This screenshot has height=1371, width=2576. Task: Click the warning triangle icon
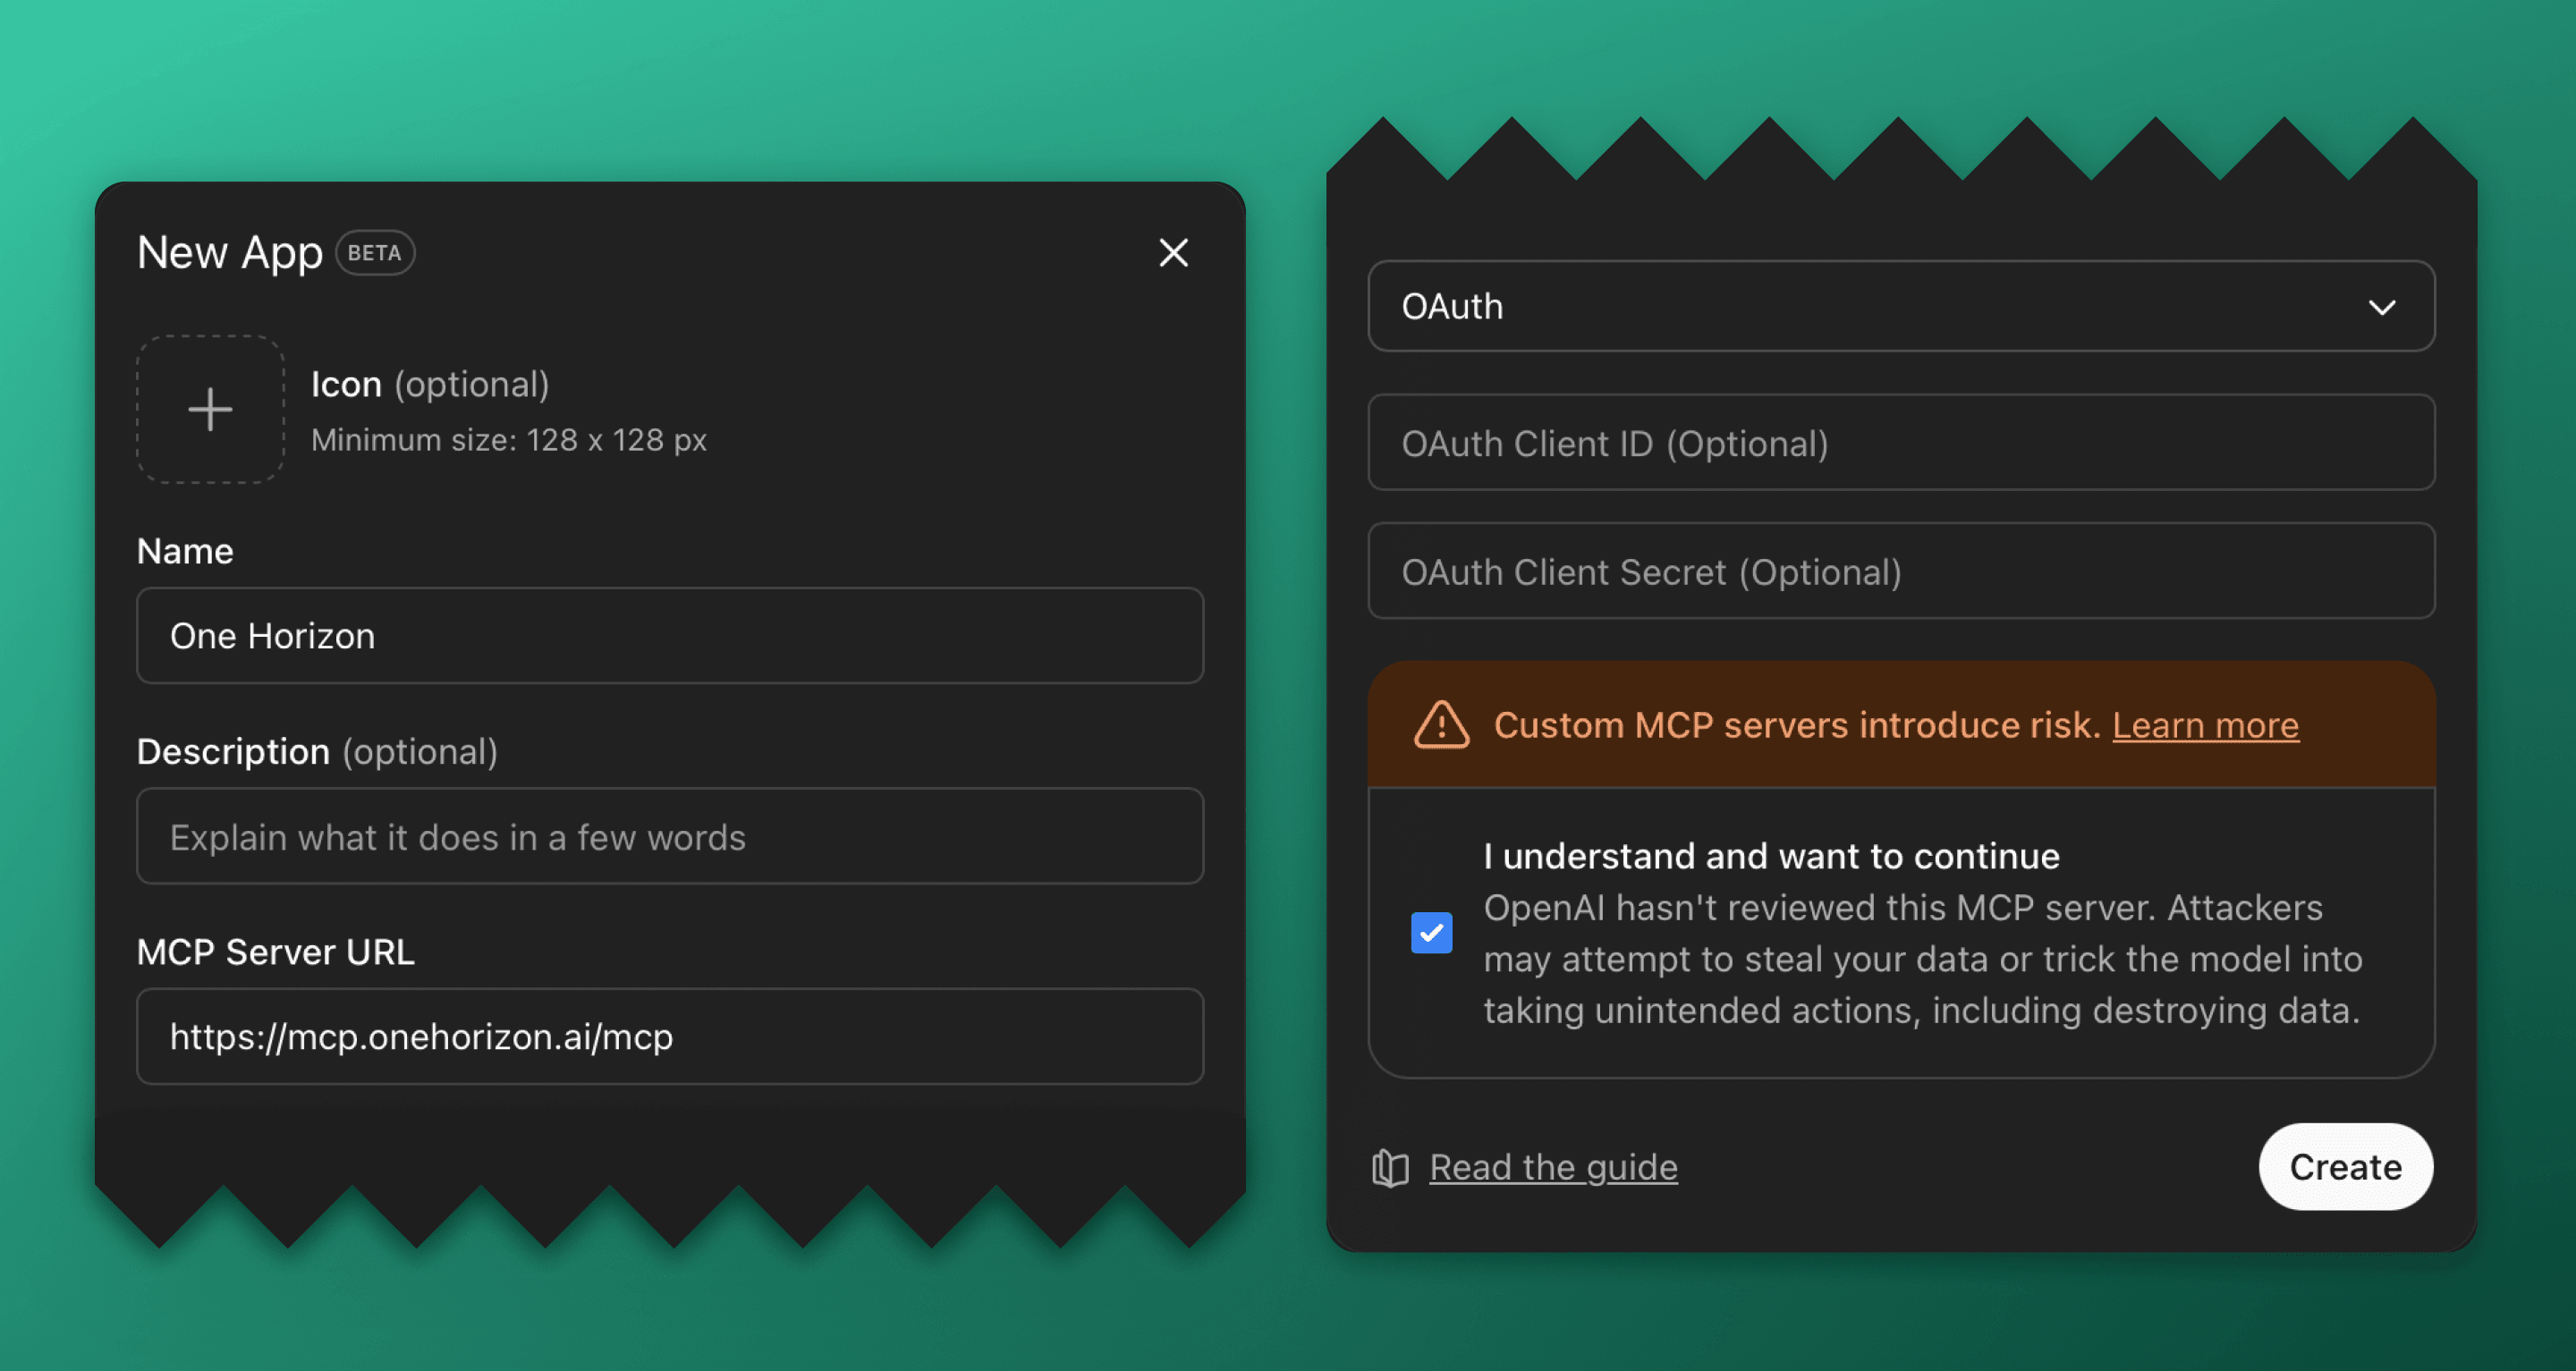[1441, 725]
